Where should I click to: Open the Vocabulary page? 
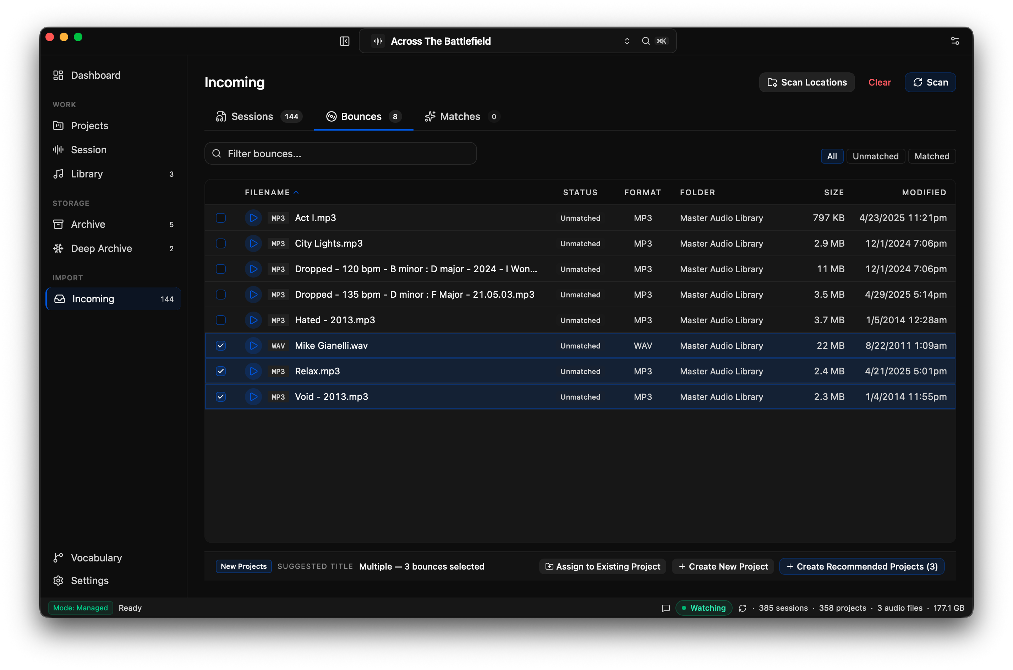tap(113, 558)
